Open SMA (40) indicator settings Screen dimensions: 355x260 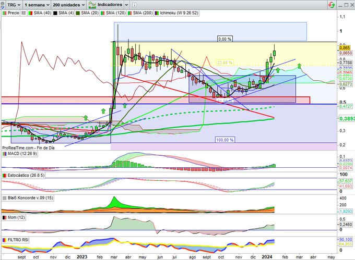tap(42, 13)
